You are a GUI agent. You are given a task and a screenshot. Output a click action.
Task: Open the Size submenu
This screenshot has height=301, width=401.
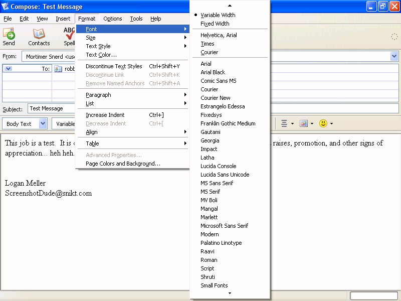click(133, 38)
